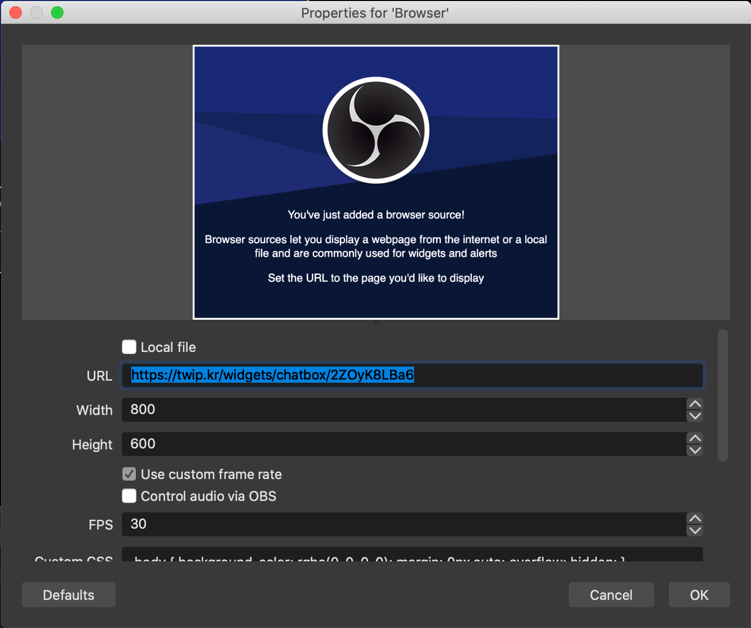
Task: Click the Custom CSS text field
Action: pyautogui.click(x=412, y=554)
